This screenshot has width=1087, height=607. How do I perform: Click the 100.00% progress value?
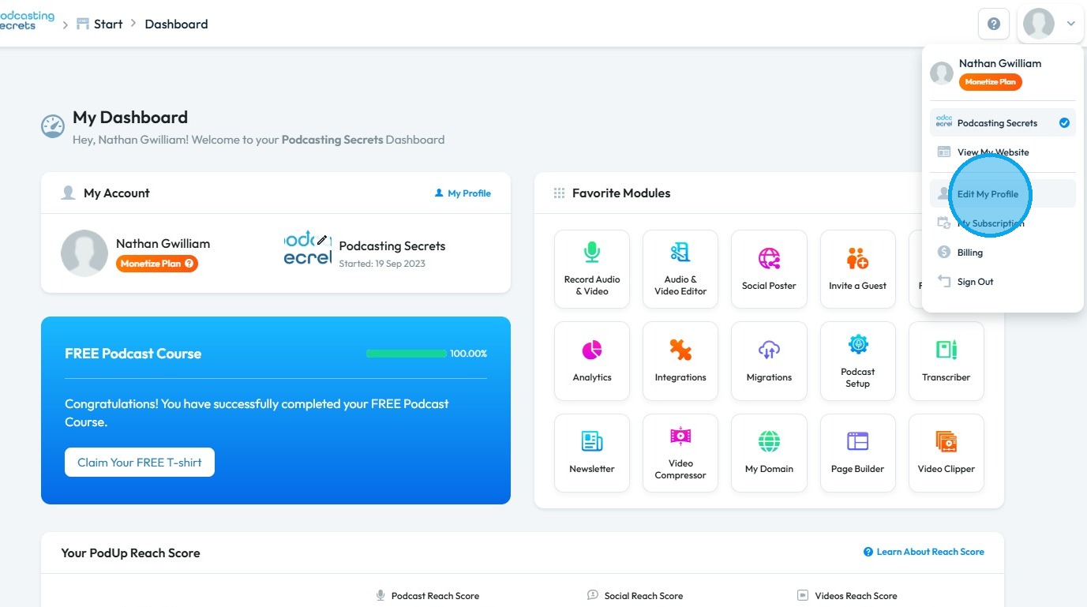pyautogui.click(x=468, y=354)
